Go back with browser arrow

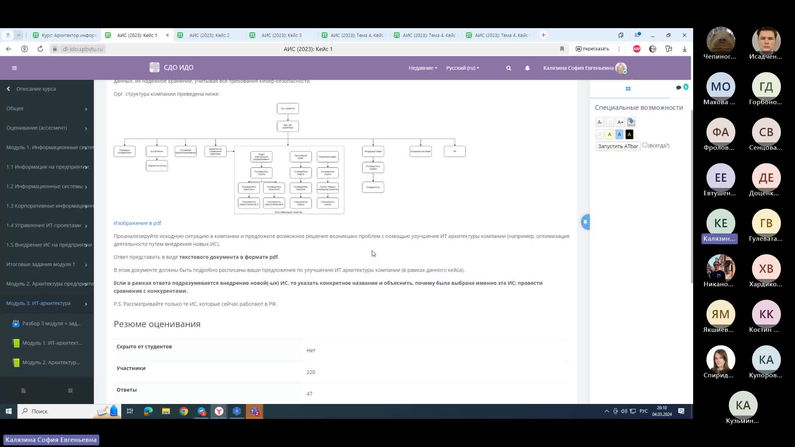(9, 49)
